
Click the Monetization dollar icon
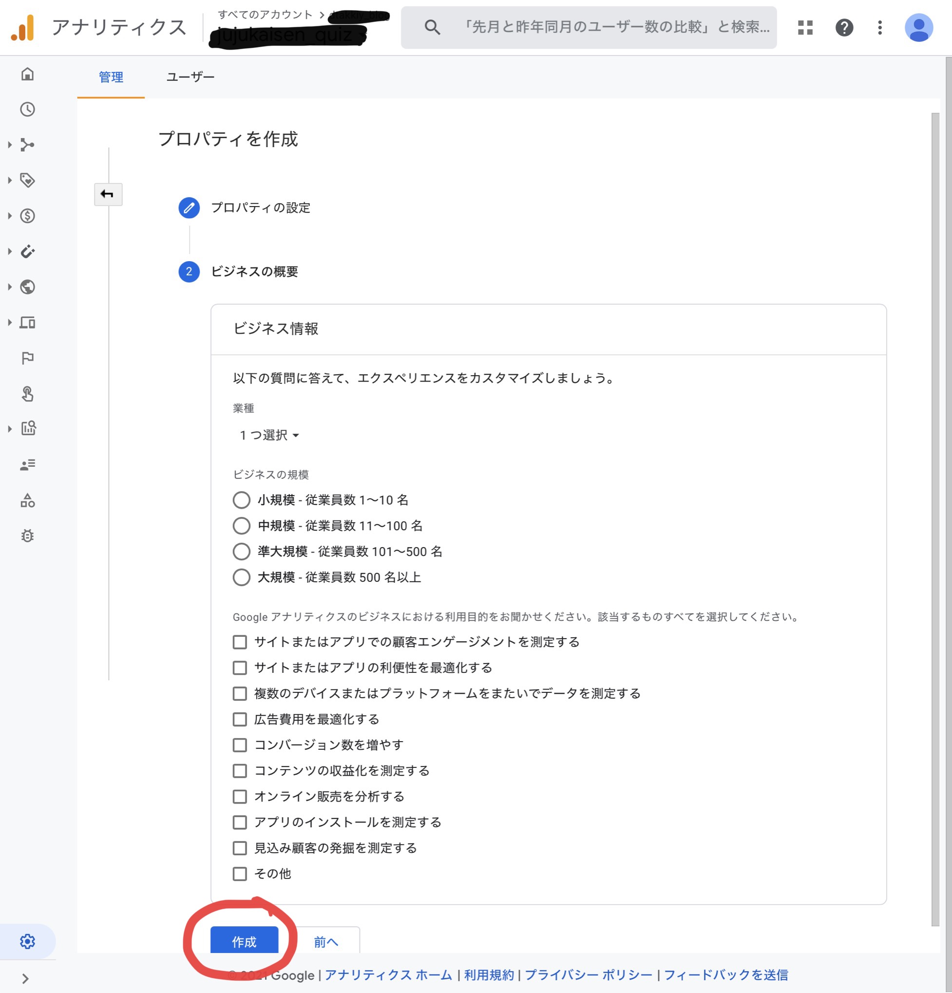click(27, 216)
